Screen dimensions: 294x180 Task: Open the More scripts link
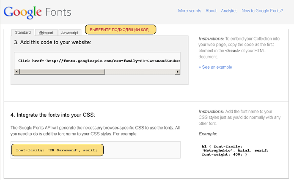click(x=190, y=11)
